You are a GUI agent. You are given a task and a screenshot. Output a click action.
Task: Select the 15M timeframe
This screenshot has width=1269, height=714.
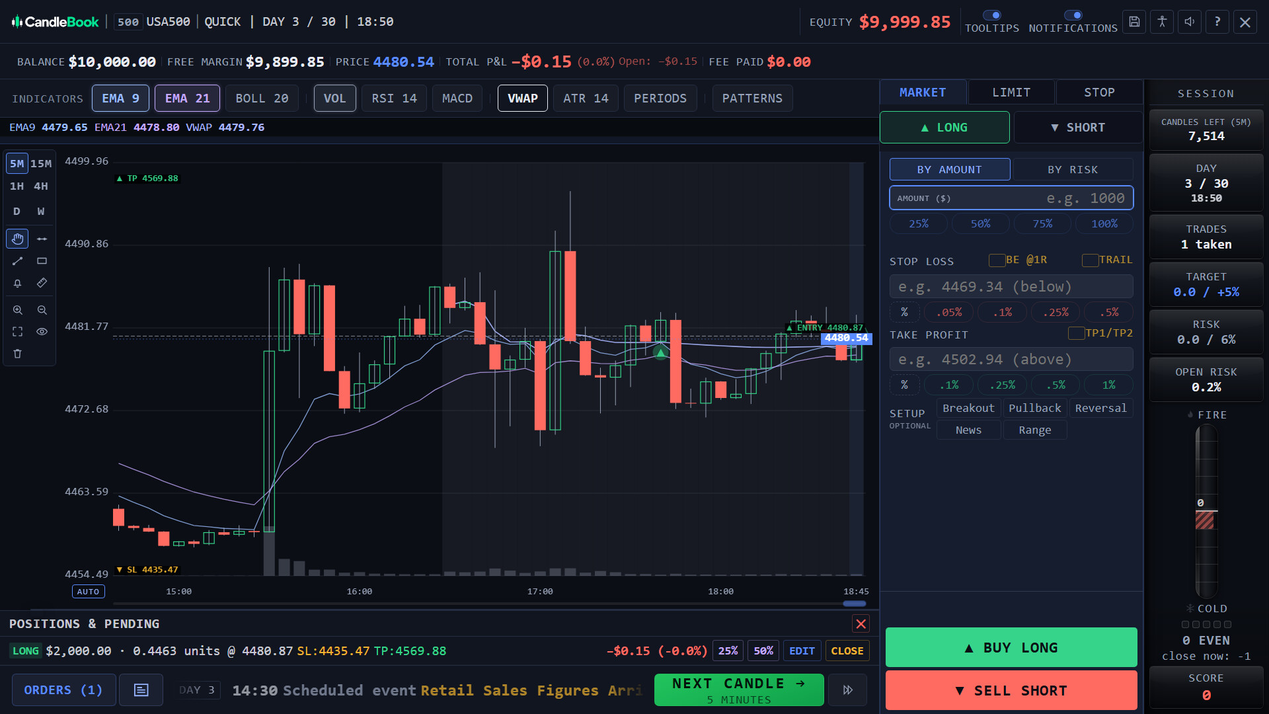pyautogui.click(x=41, y=163)
